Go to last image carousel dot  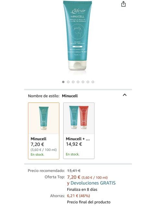point(93,82)
